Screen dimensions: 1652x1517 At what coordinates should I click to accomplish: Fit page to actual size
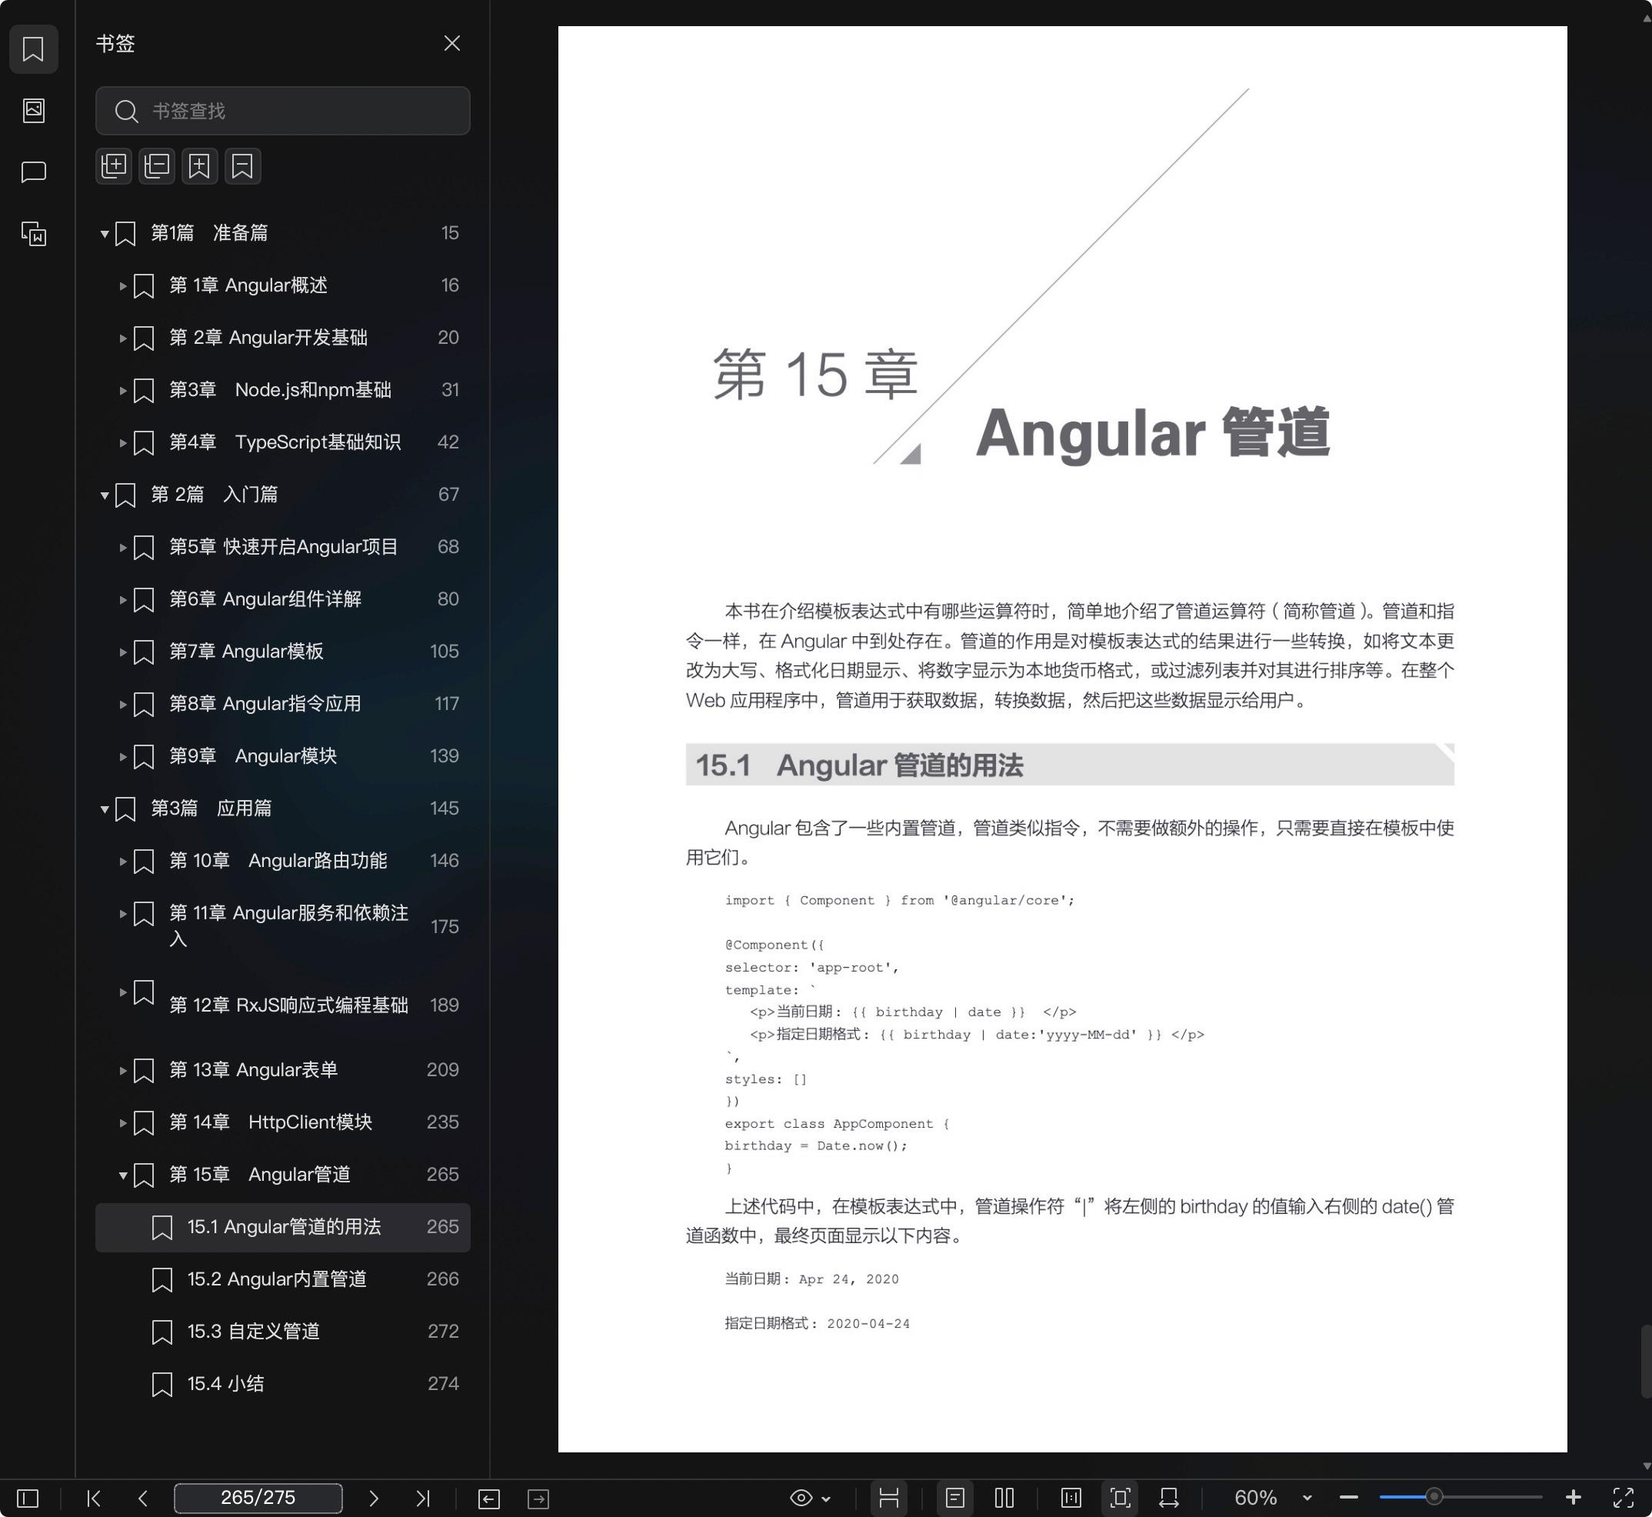pos(1071,1498)
